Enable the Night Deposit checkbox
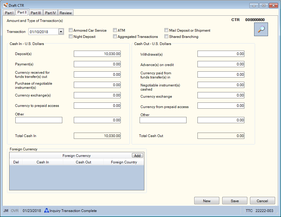This screenshot has height=217, width=281. 71,36
